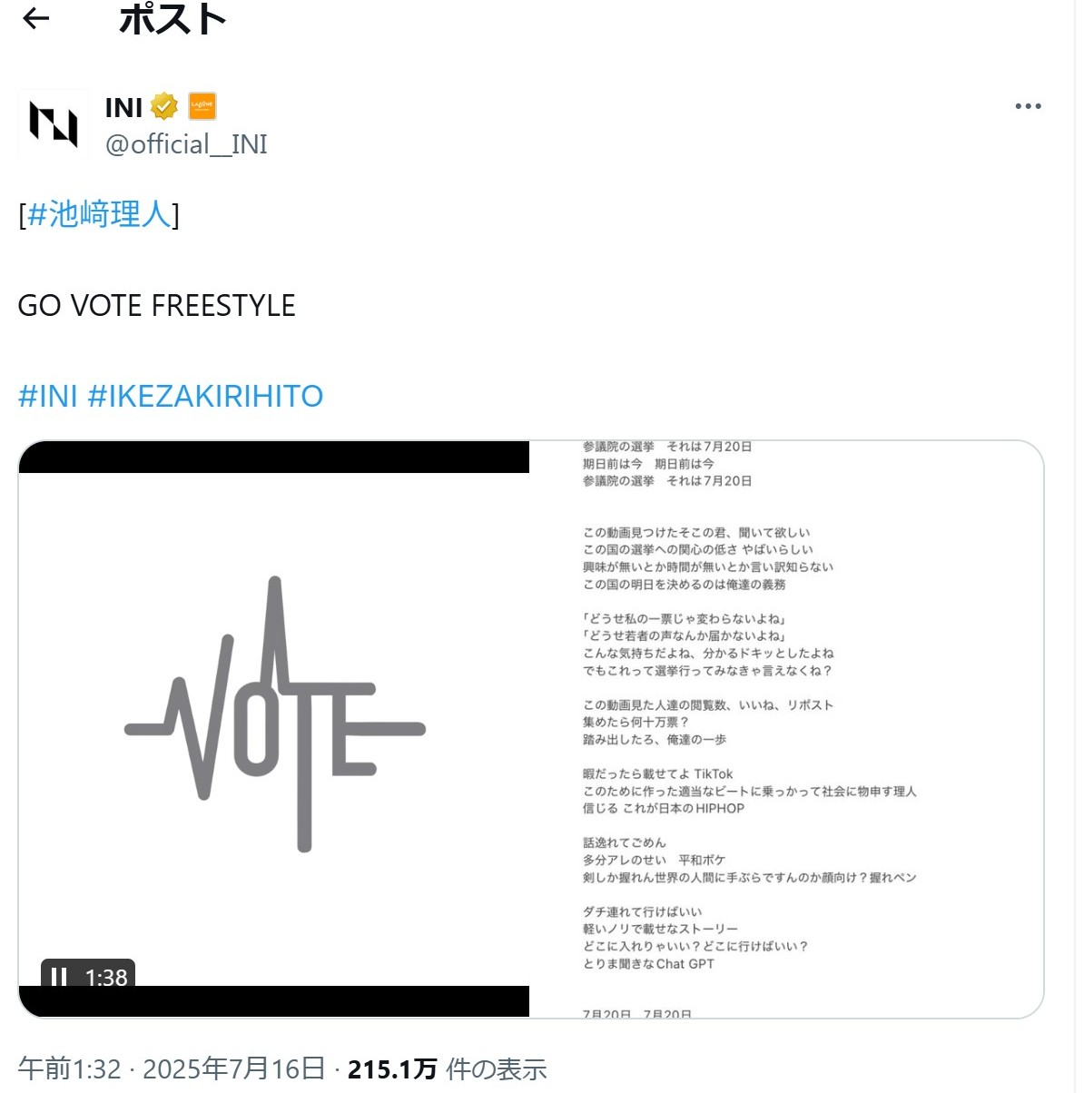
Task: Open the #INI hashtag
Action: click(48, 397)
